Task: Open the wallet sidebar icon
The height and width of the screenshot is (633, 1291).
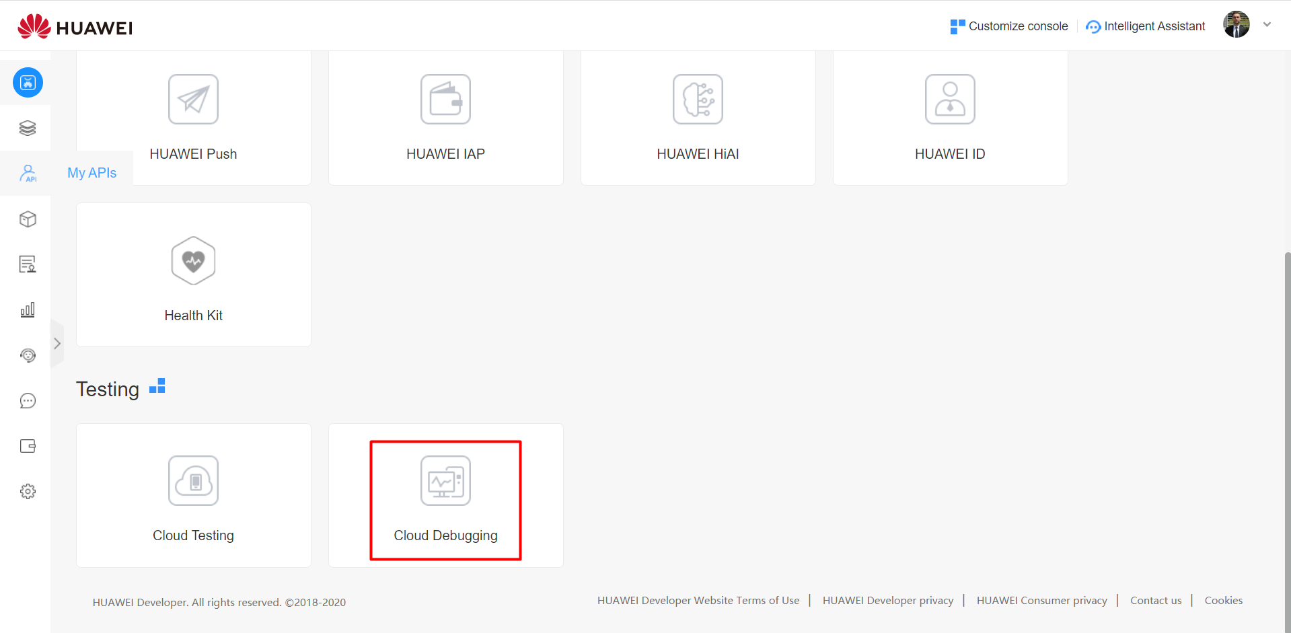Action: coord(28,446)
